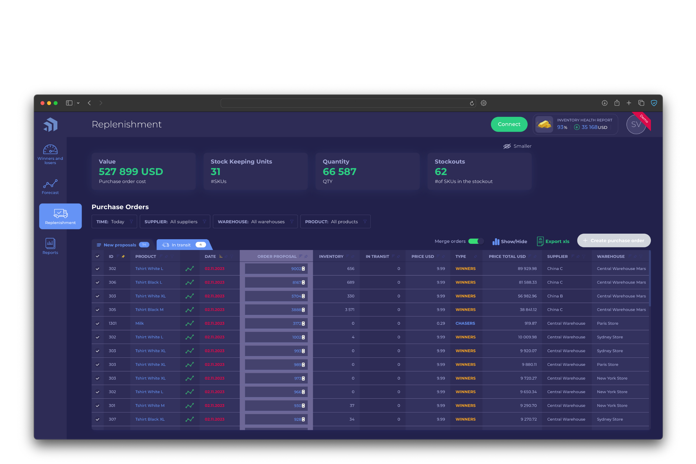Click the pin icon in the ID column header
696x464 pixels.
[x=124, y=256]
